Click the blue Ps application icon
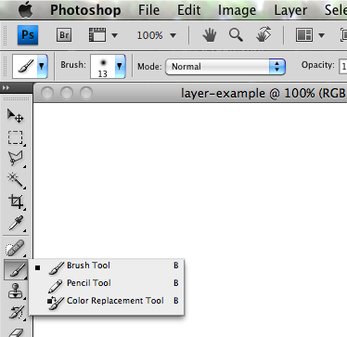The height and width of the screenshot is (337, 347). (28, 34)
